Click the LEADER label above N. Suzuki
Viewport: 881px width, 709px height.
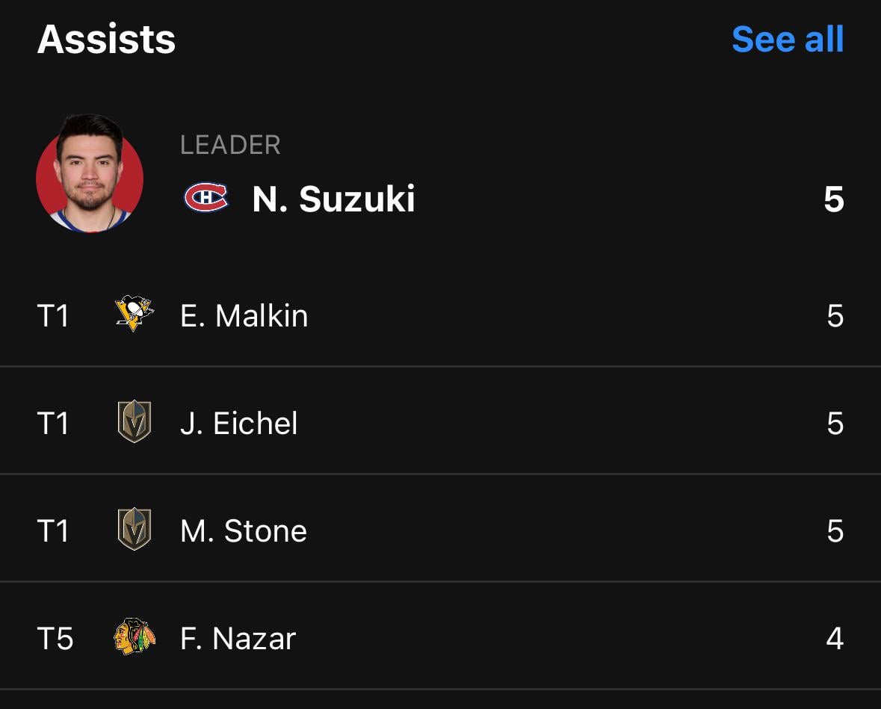pyautogui.click(x=230, y=145)
